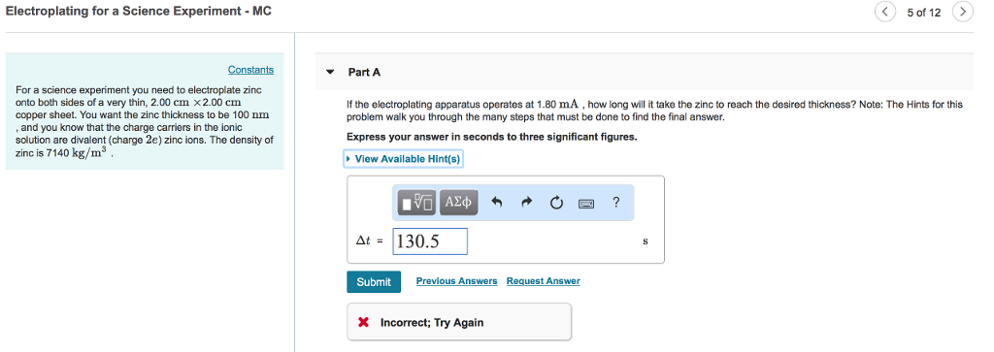Go to the previous problem
994x352 pixels.
(x=885, y=12)
